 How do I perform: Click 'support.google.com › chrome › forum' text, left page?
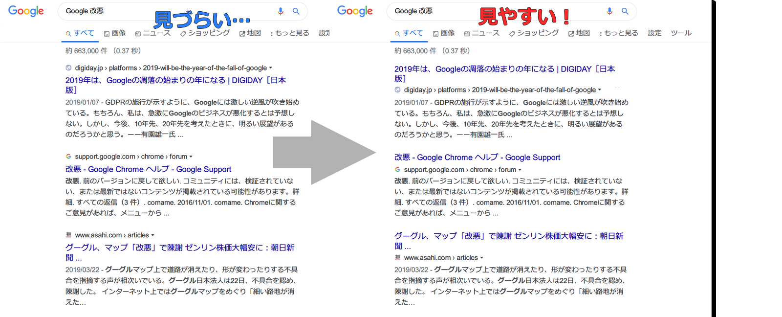coord(131,157)
